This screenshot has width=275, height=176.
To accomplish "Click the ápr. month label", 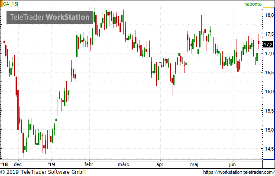I will coord(160,164).
